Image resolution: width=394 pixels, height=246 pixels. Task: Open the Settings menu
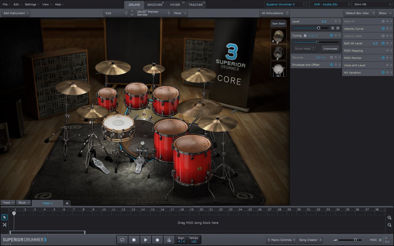[32, 4]
